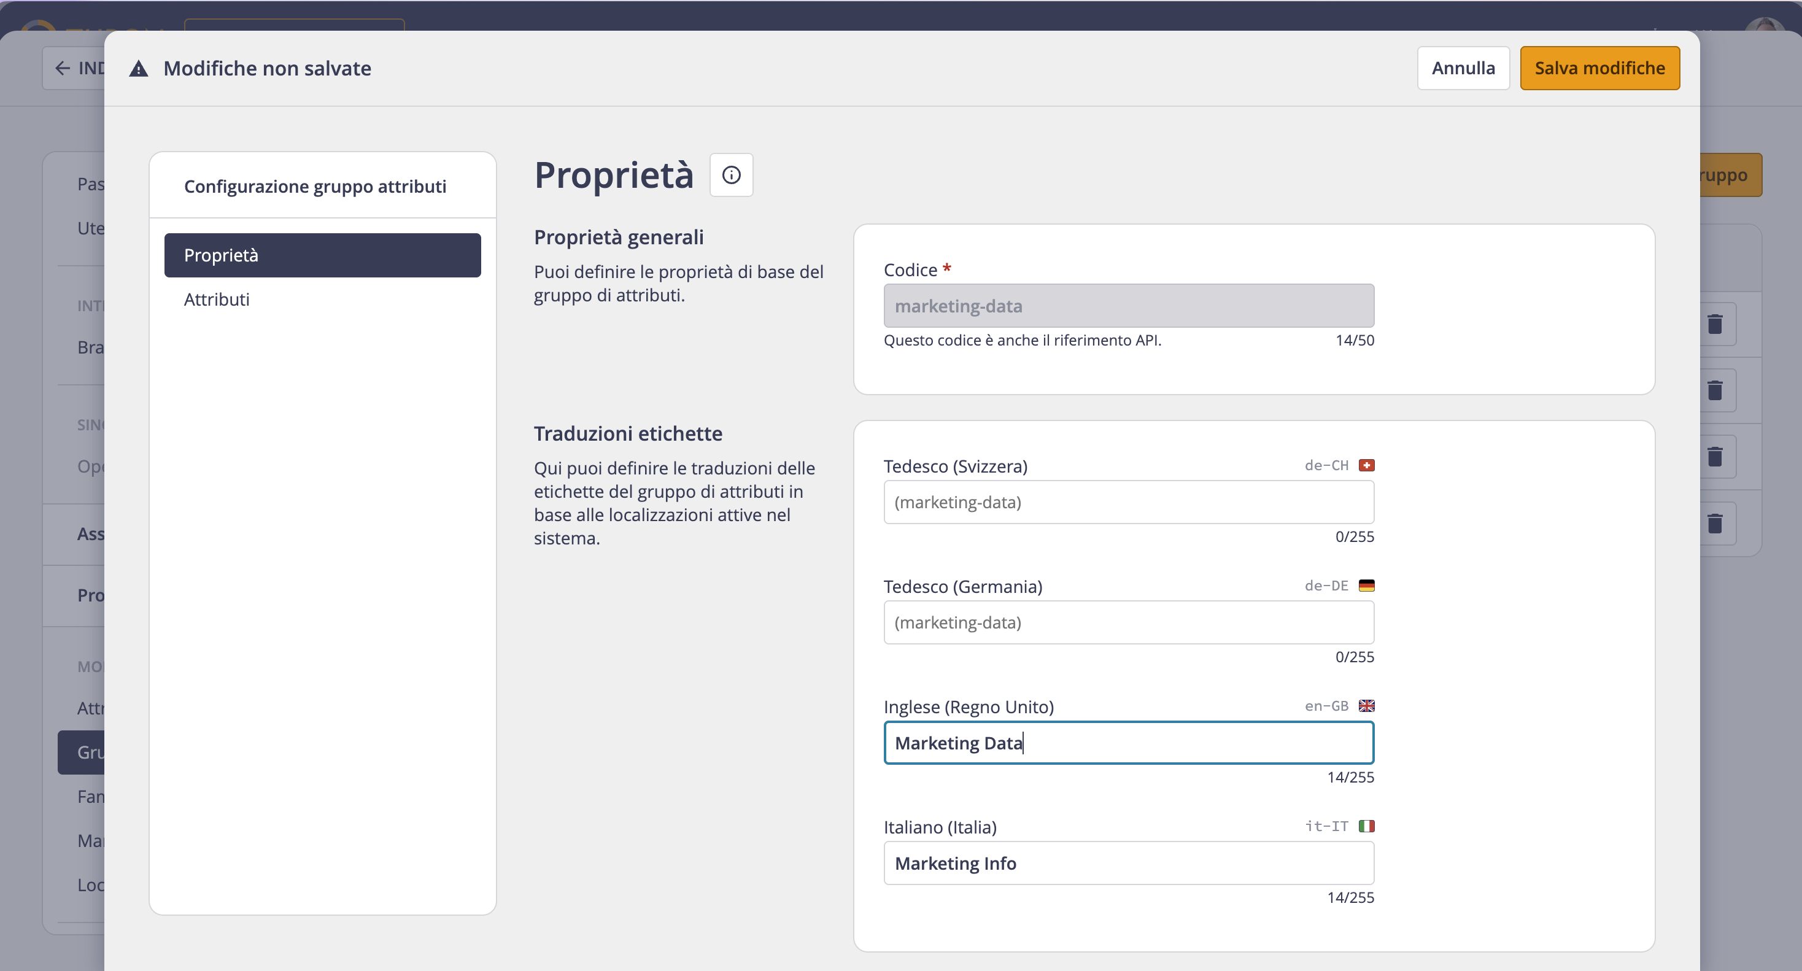Screen dimensions: 1802x971
Task: Focus the Tedesco (Germania) label field
Action: click(1129, 622)
